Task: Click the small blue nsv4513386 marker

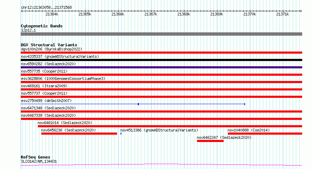Action: click(121, 134)
